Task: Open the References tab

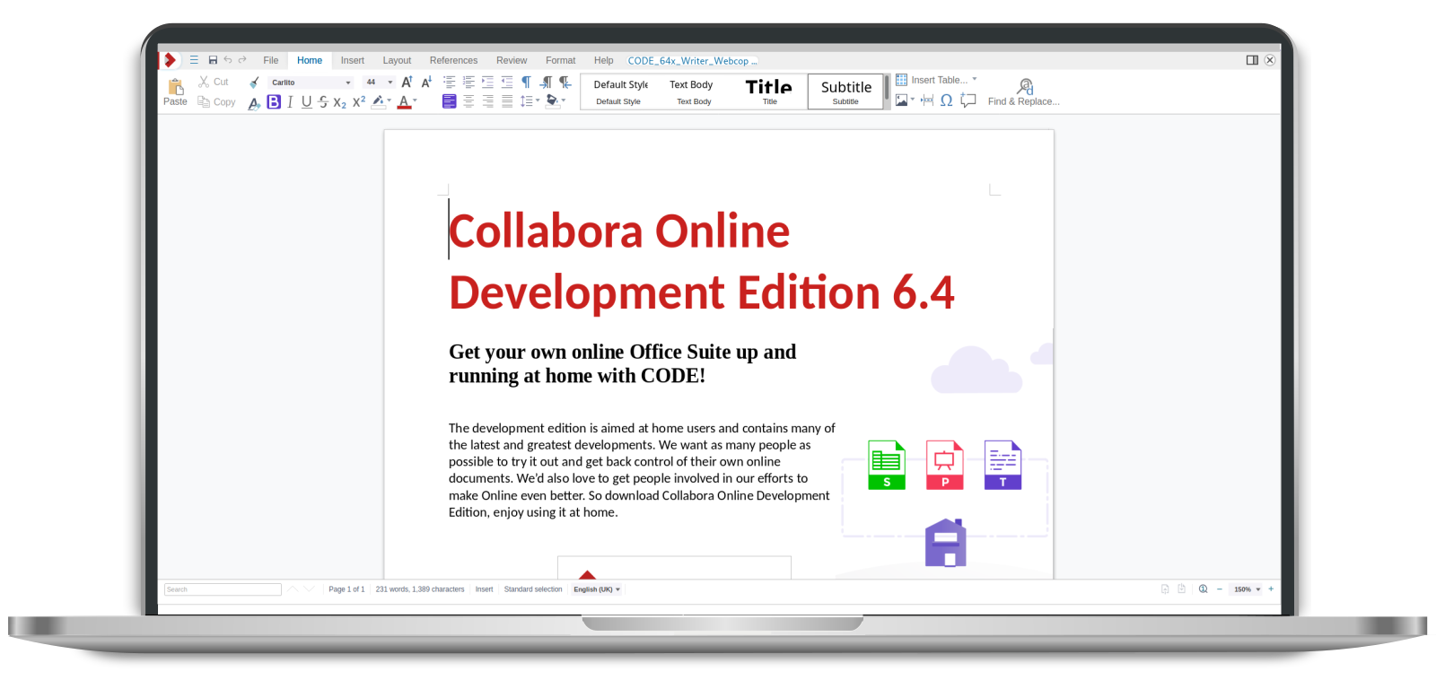Action: (x=453, y=60)
